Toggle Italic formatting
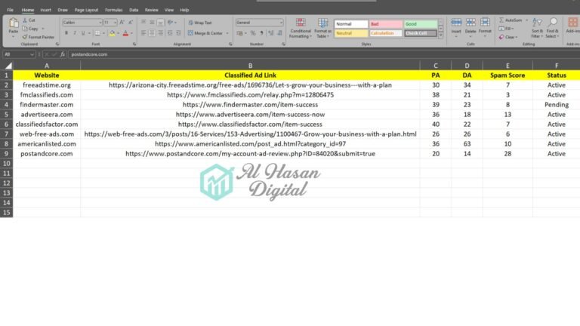Screen dimensions: 580x326 click(73, 33)
